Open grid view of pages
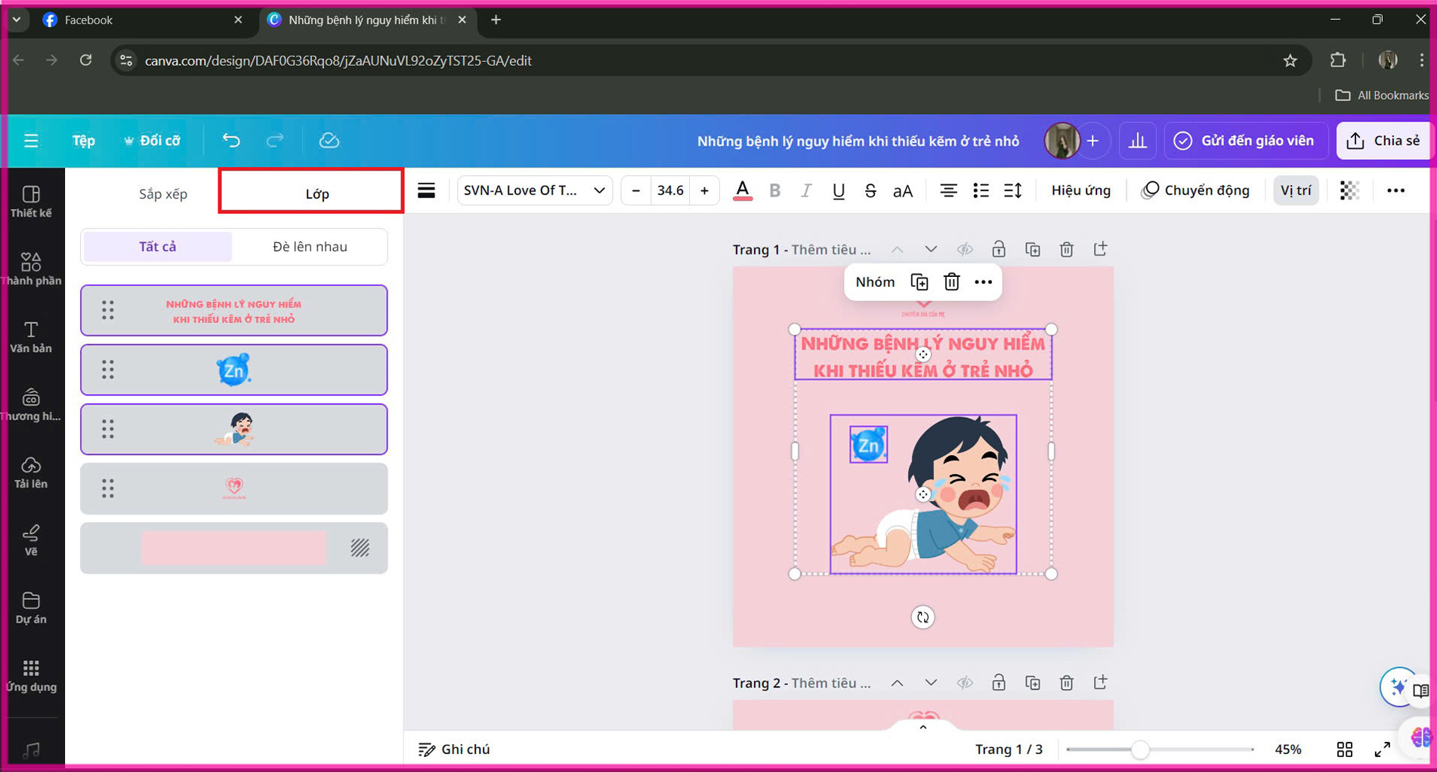 click(1345, 749)
